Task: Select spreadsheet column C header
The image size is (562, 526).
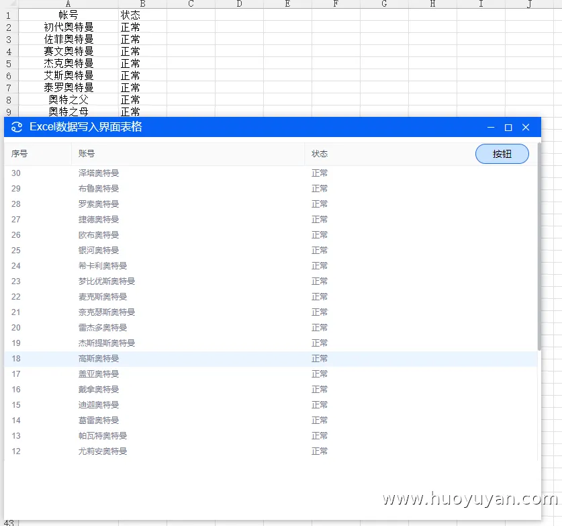Action: tap(191, 4)
